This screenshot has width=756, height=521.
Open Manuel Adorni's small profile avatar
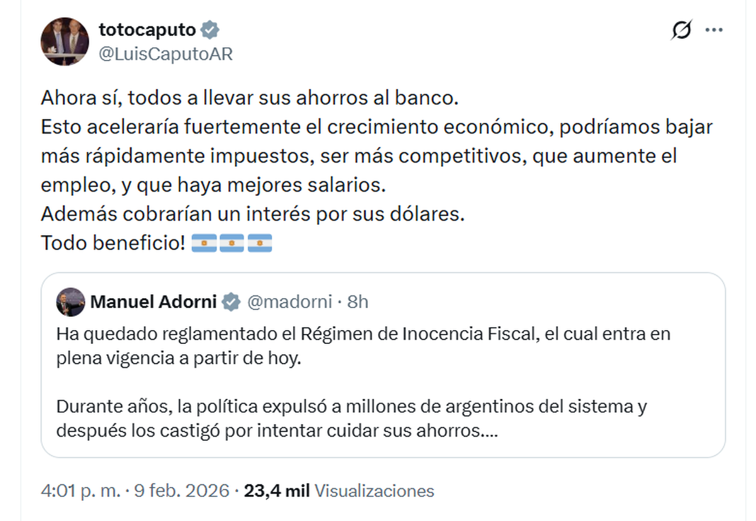[x=70, y=302]
